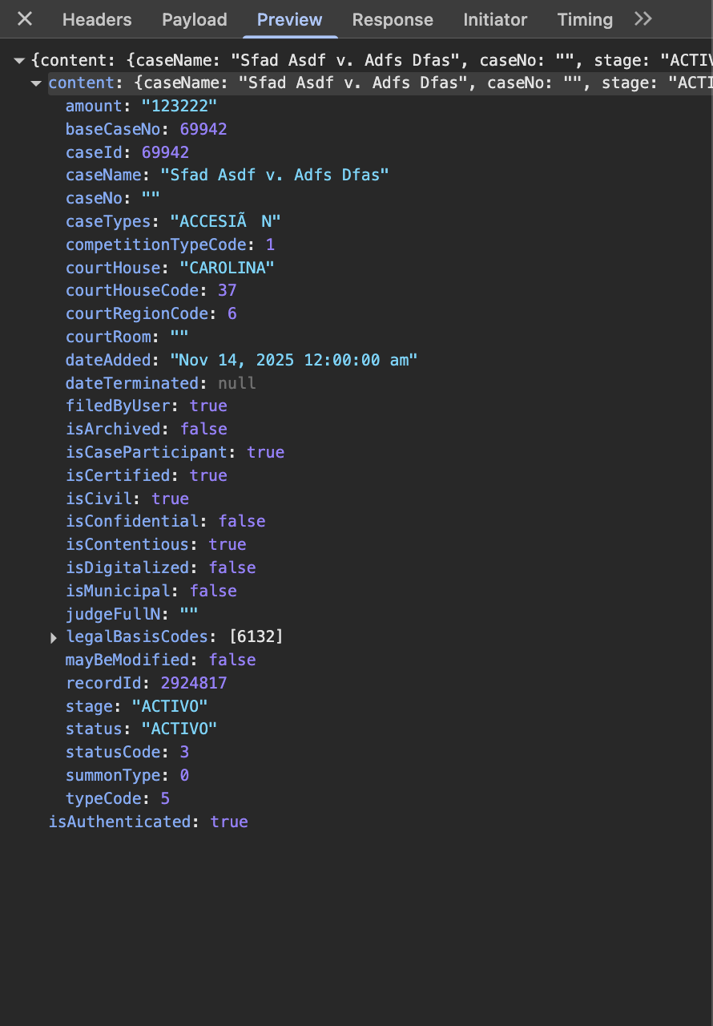This screenshot has height=1026, width=713.
Task: Select the Response tab
Action: pyautogui.click(x=393, y=20)
